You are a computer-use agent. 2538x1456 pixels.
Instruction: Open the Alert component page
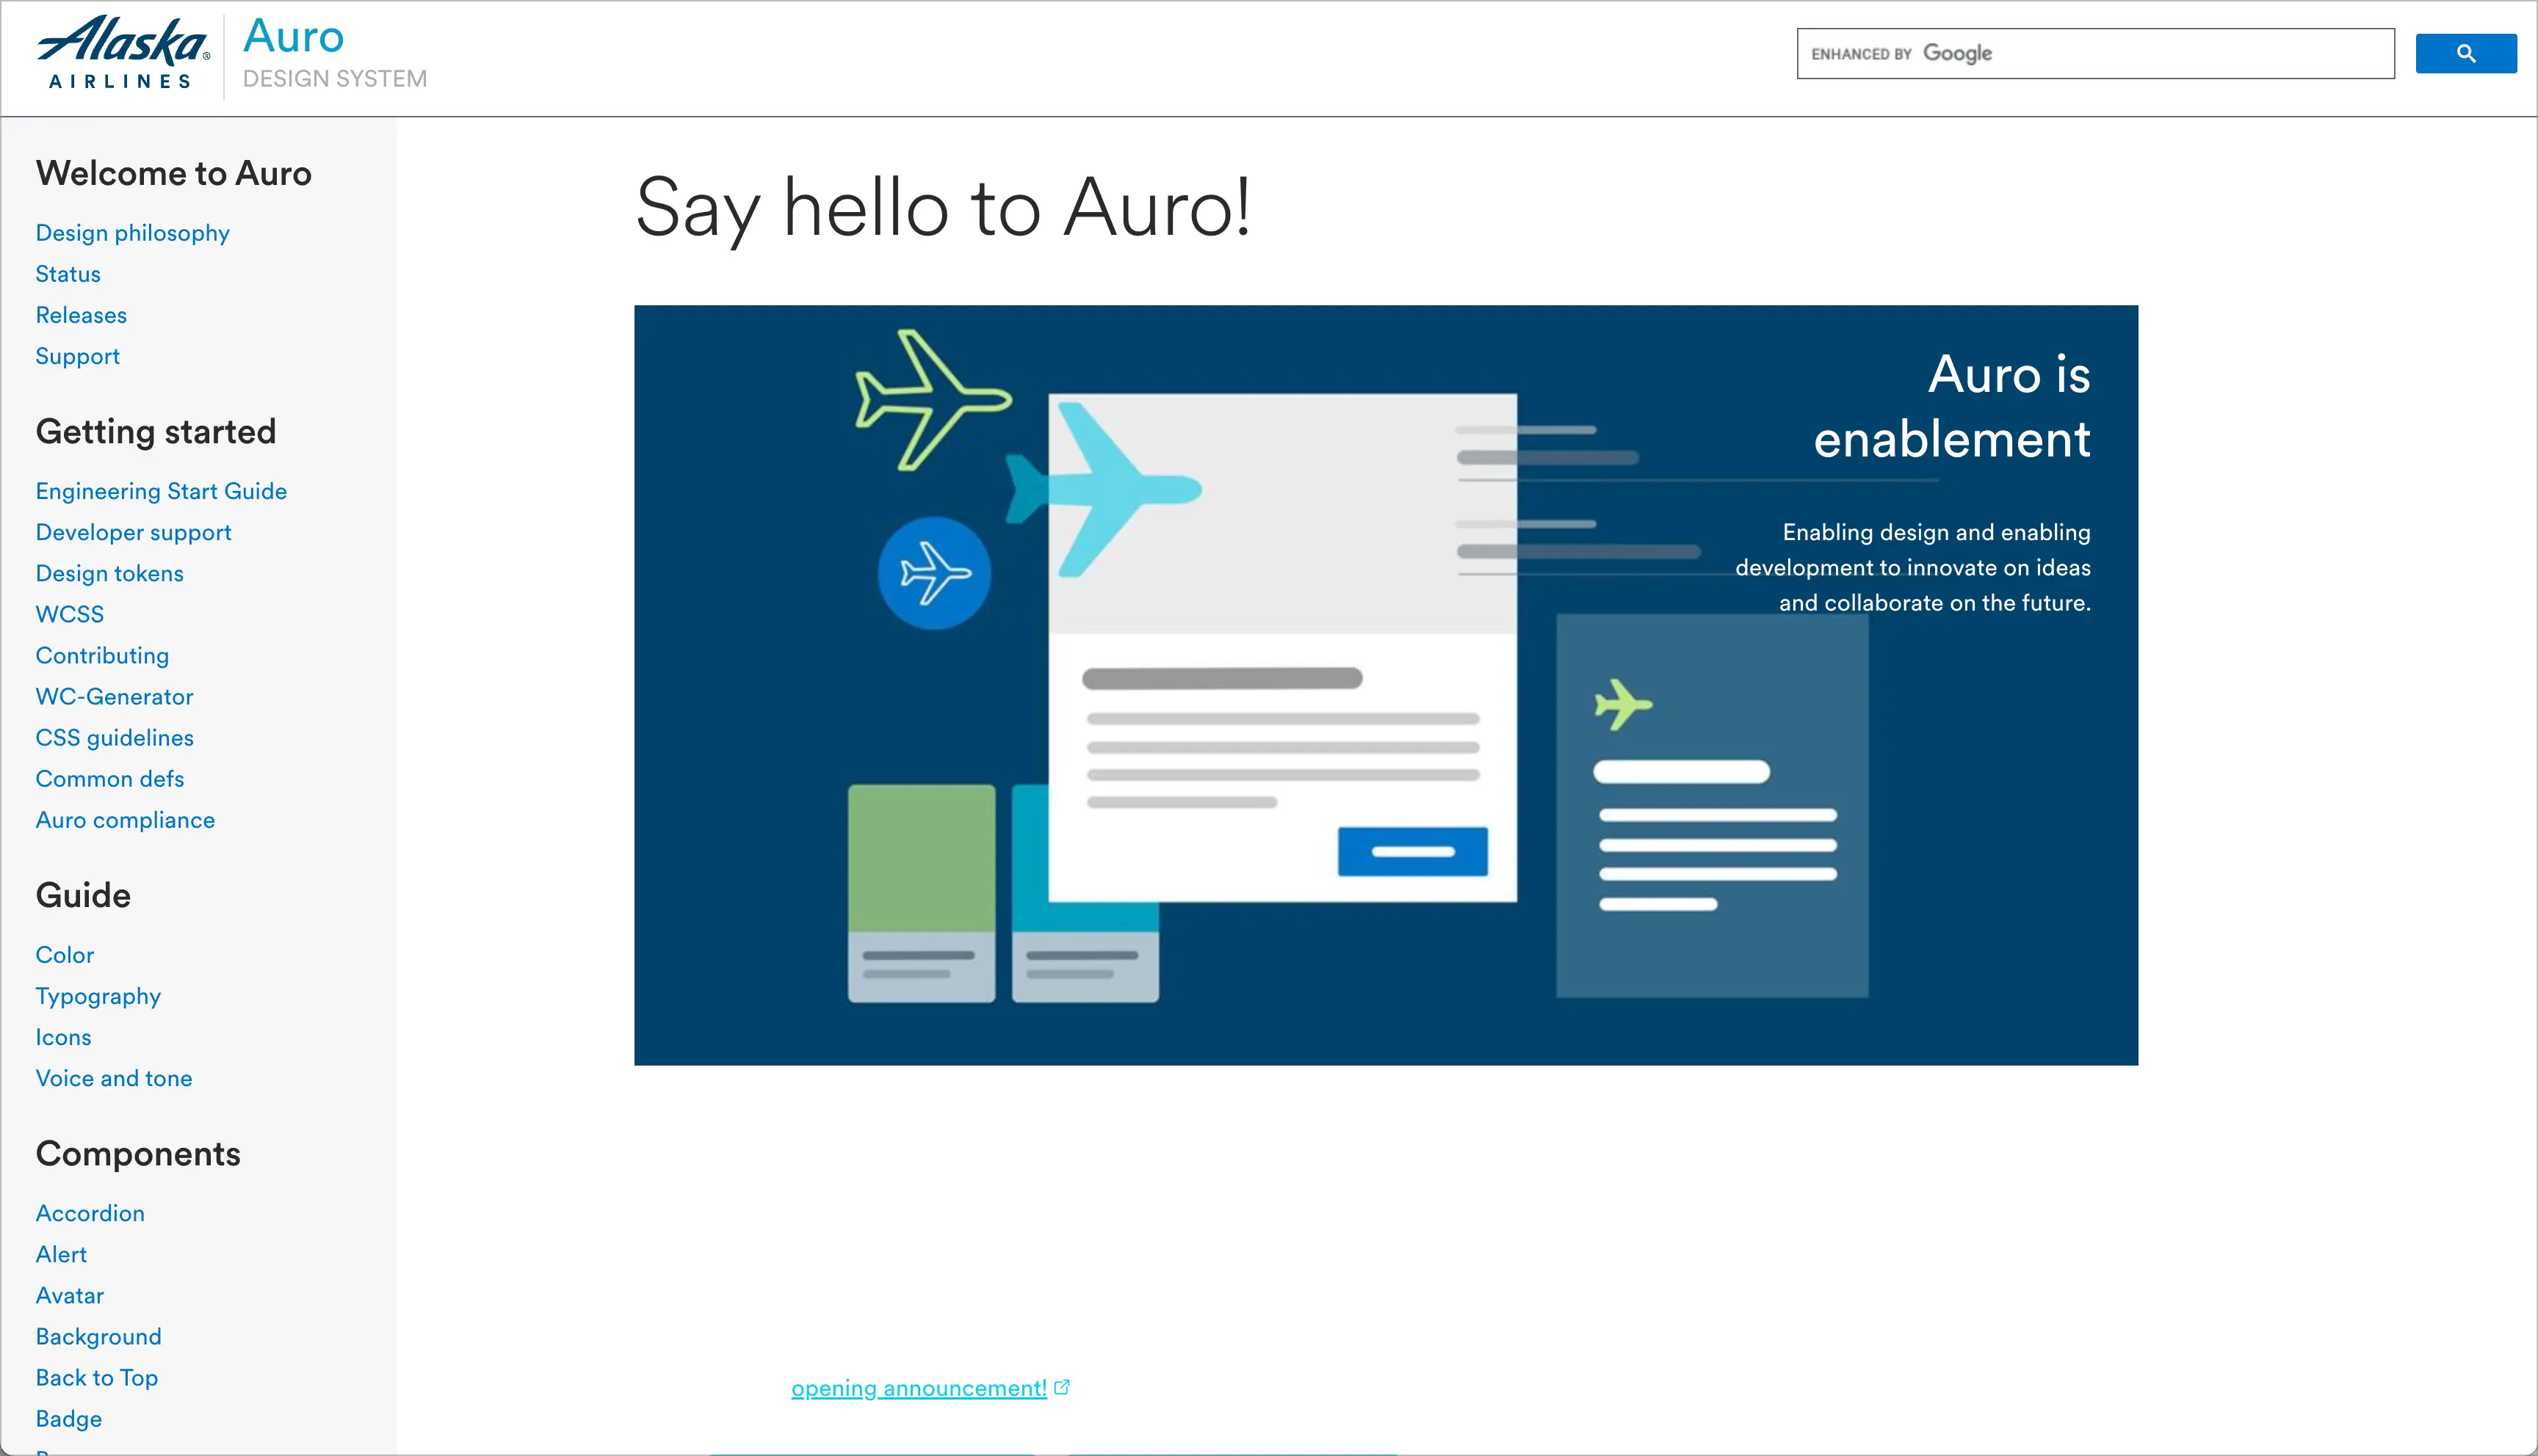[61, 1254]
